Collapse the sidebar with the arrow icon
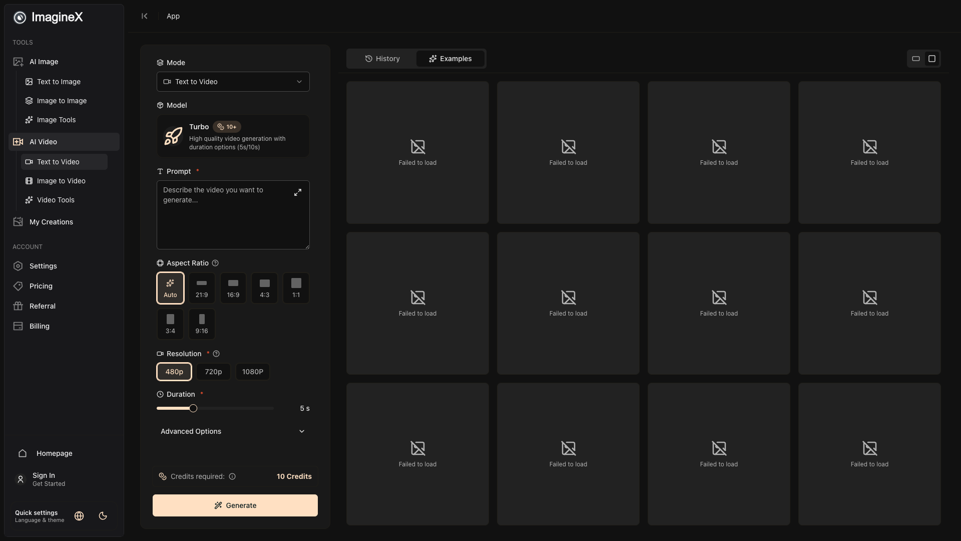 pyautogui.click(x=145, y=16)
